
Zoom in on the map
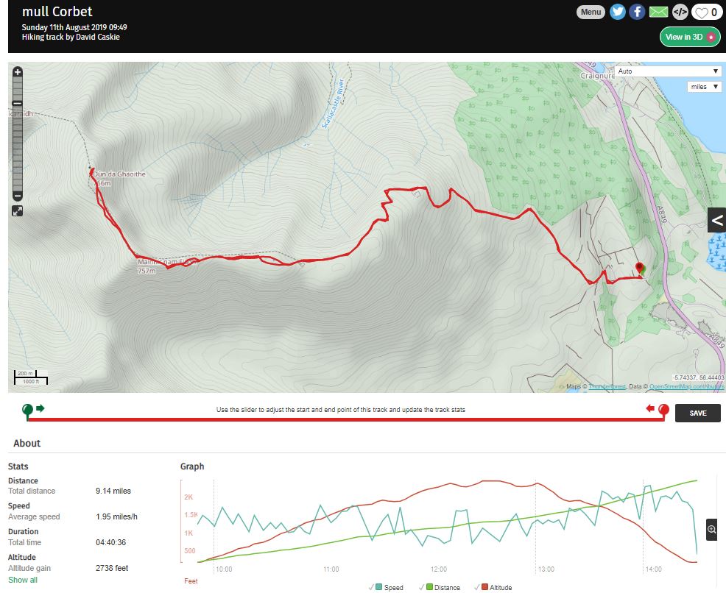[x=18, y=73]
